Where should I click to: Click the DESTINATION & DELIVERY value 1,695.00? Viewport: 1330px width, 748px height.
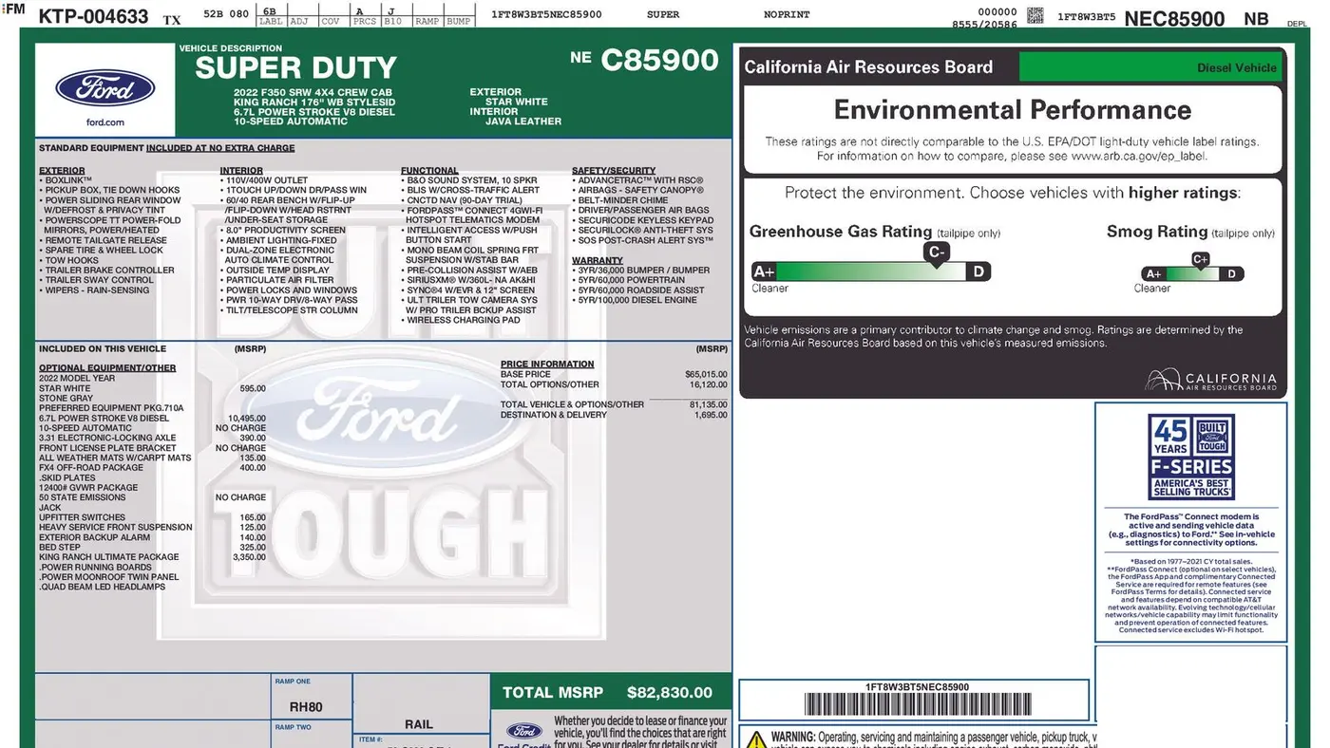click(x=711, y=415)
